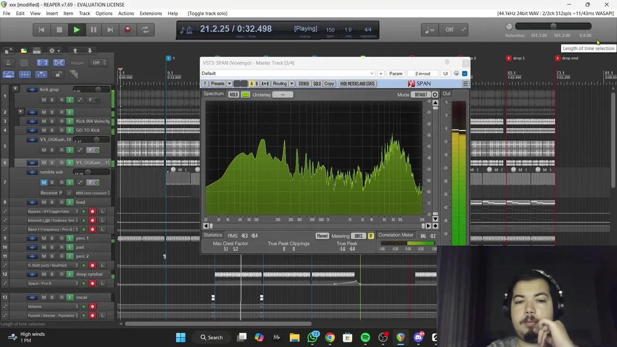Open rumble sub FX button

tap(90, 182)
